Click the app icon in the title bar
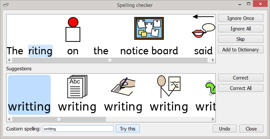 [x=6, y=5]
